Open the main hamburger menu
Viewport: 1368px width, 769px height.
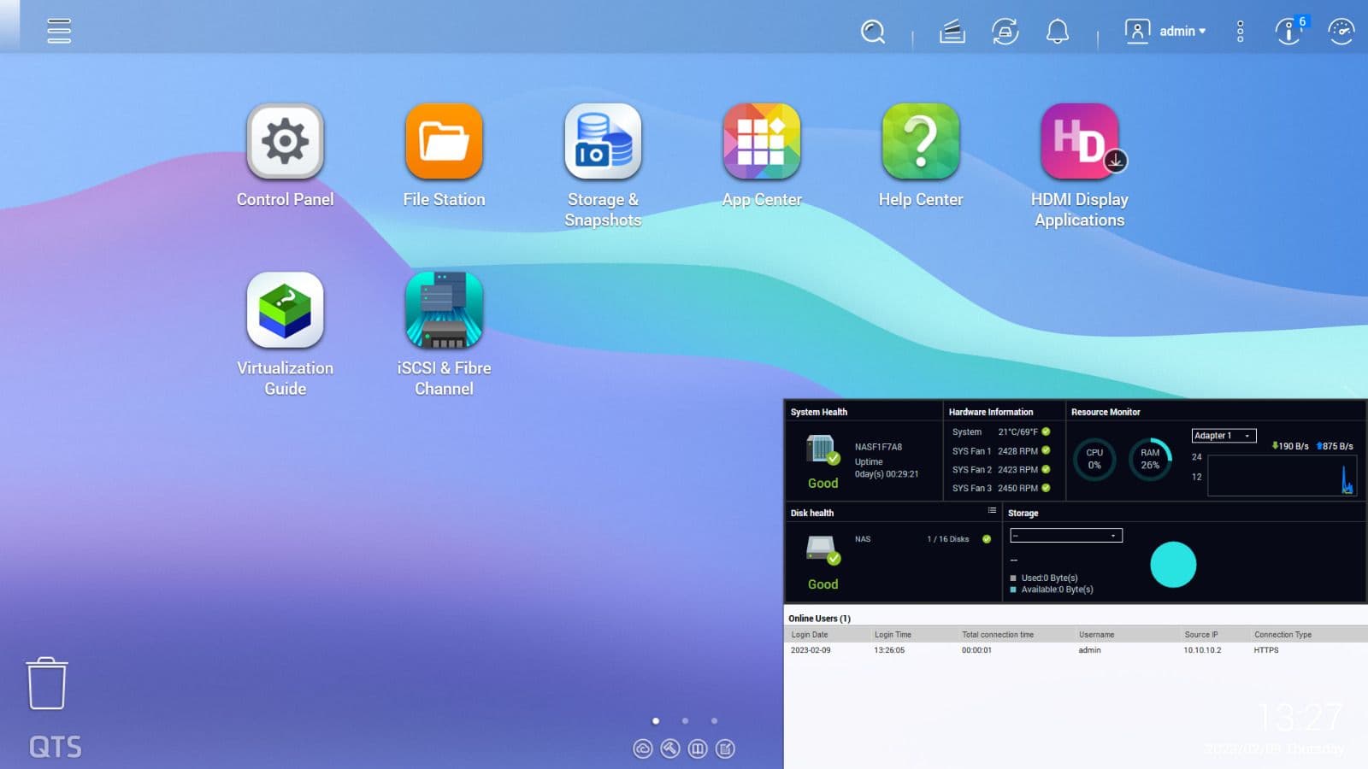[59, 31]
